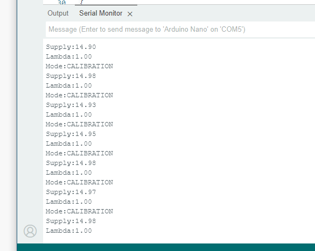This screenshot has width=315, height=251.
Task: Select the line 'Supply:14.93'
Action: click(x=71, y=105)
